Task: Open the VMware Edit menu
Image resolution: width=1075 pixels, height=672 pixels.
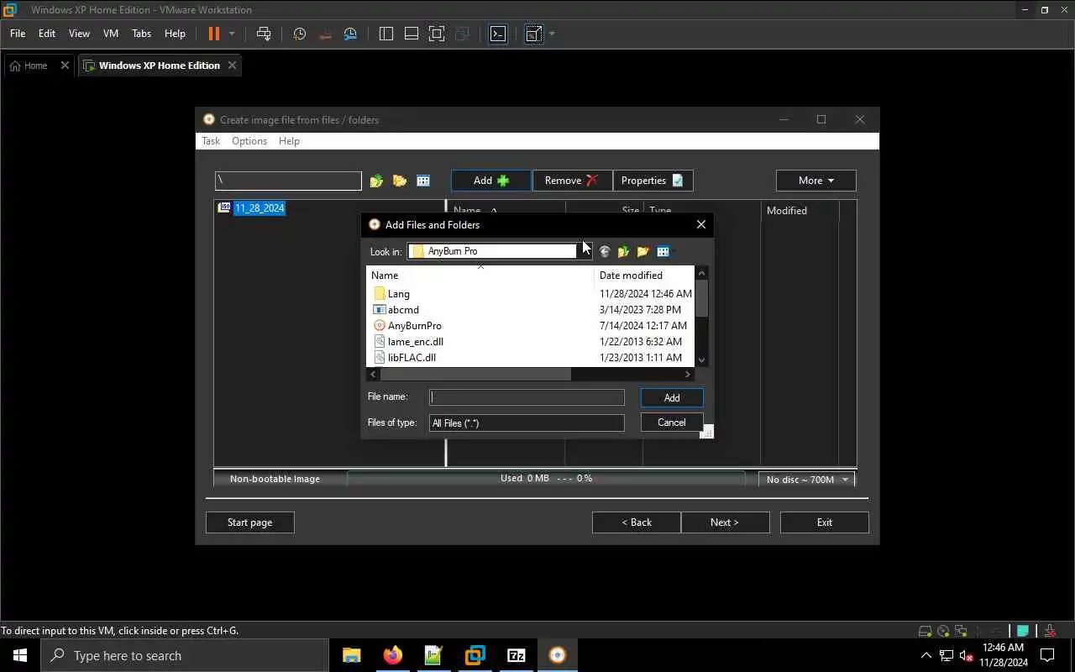Action: (47, 34)
